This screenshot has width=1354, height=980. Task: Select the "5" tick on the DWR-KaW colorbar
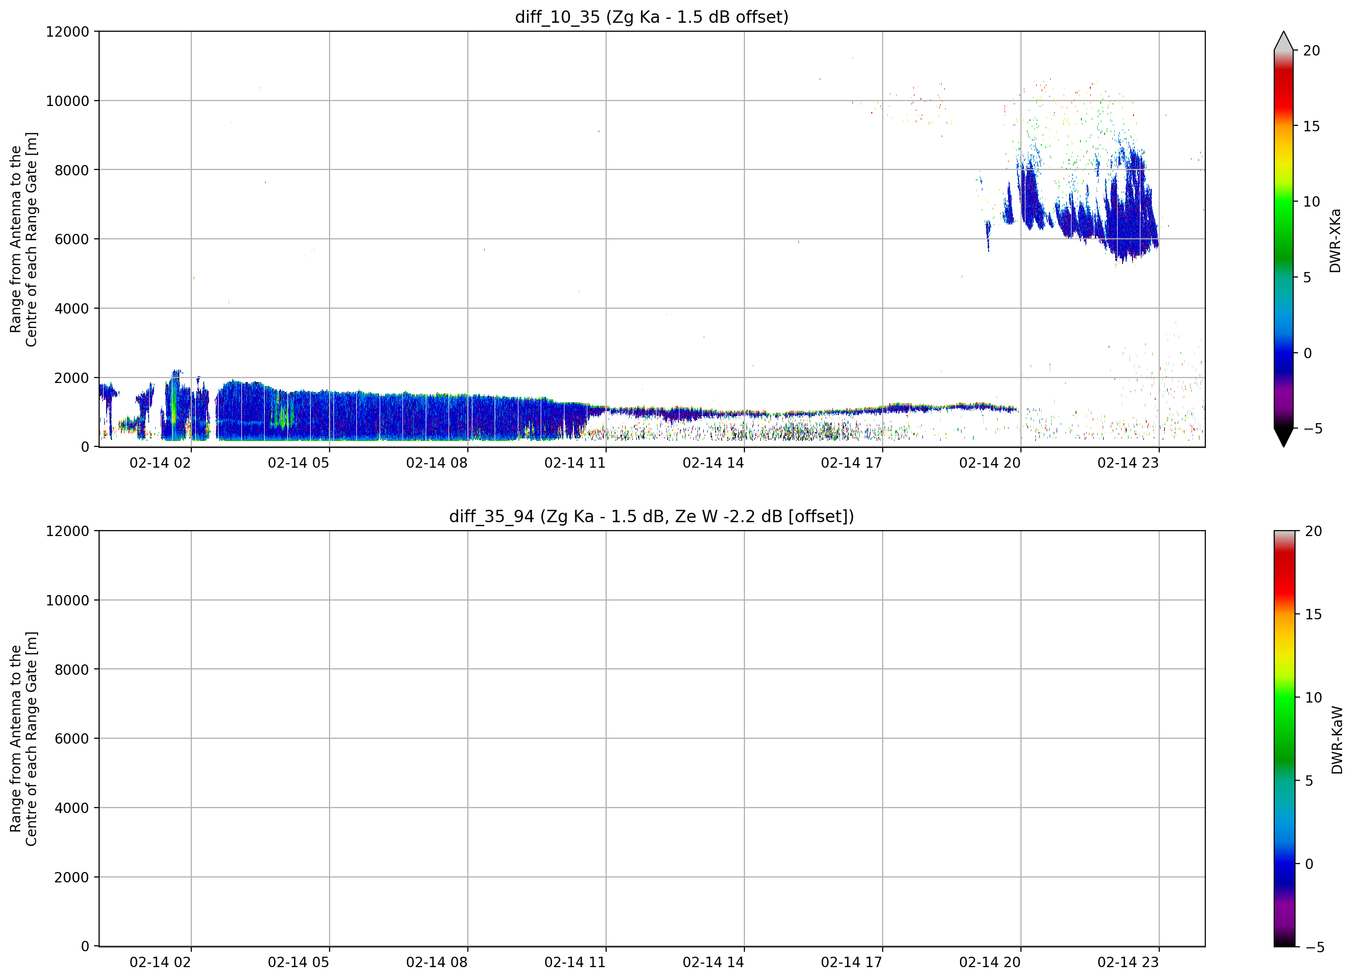[x=1309, y=781]
